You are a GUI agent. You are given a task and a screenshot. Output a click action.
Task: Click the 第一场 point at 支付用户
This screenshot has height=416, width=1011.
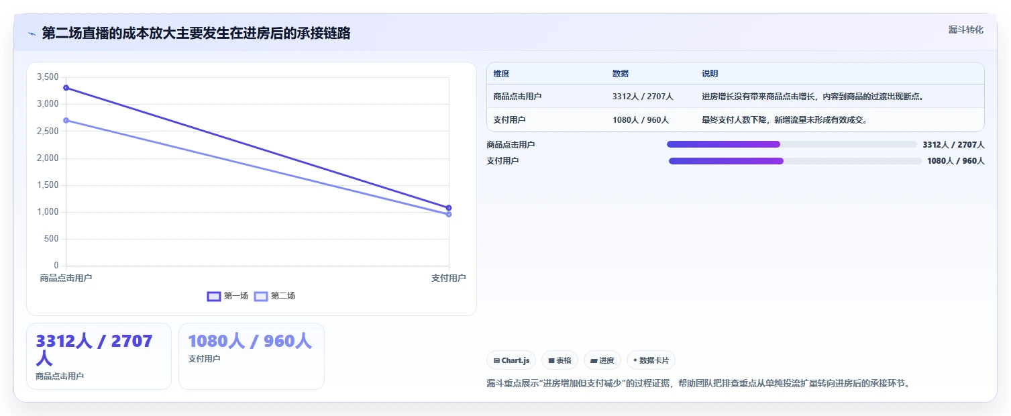[x=449, y=208]
